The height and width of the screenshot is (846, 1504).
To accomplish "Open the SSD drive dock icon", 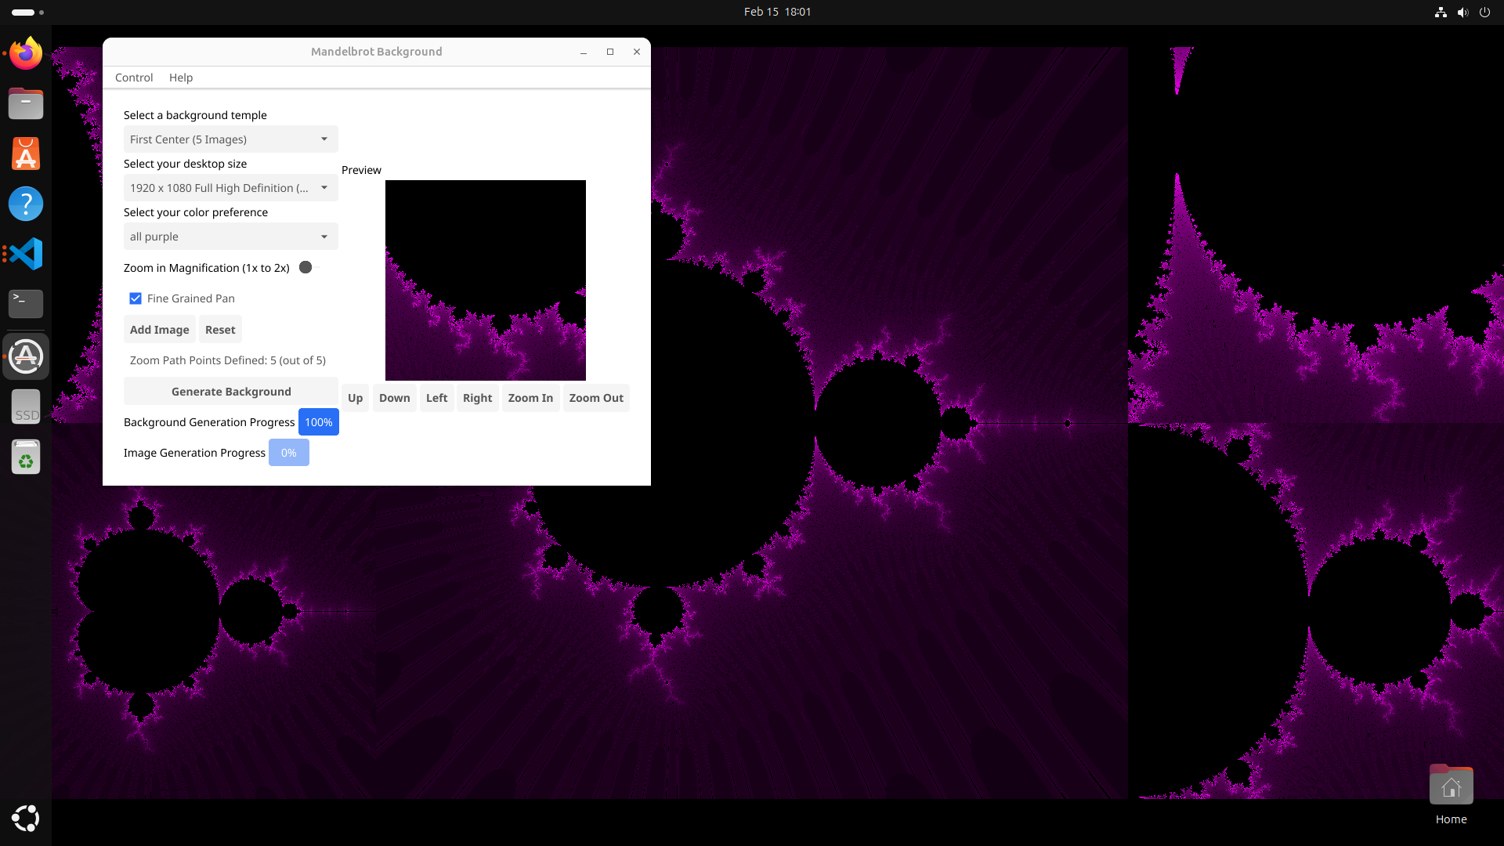I will click(x=26, y=407).
